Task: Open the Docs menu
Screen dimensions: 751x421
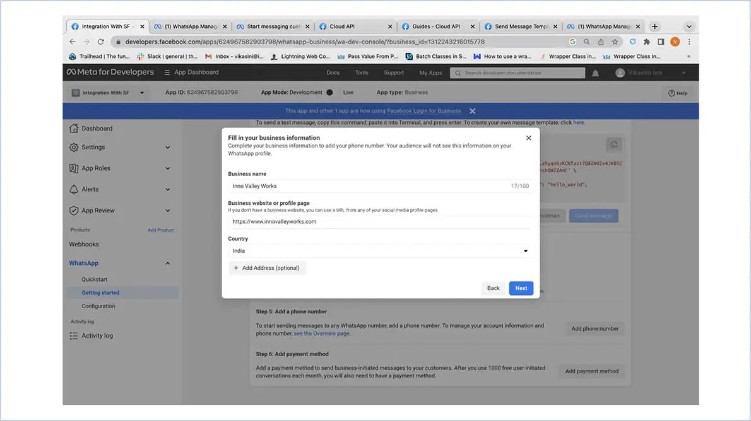Action: [x=333, y=72]
